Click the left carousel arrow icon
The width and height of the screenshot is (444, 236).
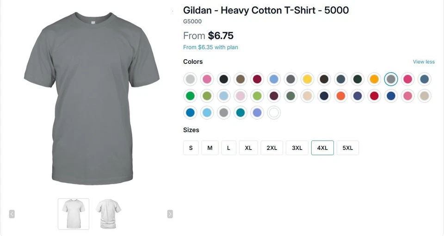12,214
